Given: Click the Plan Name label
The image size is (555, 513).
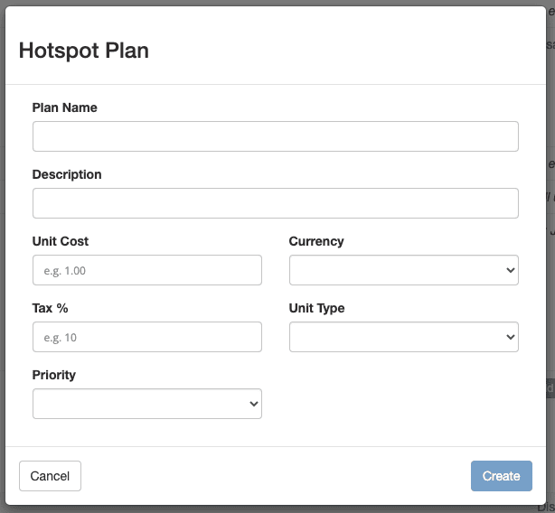Looking at the screenshot, I should (65, 107).
